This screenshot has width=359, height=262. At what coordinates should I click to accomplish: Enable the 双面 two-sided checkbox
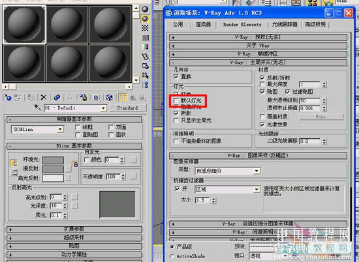tap(111, 127)
